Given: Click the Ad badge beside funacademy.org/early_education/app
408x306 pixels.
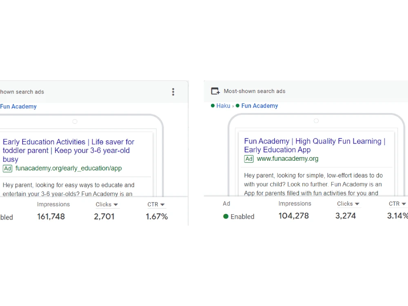Looking at the screenshot, I should point(7,169).
